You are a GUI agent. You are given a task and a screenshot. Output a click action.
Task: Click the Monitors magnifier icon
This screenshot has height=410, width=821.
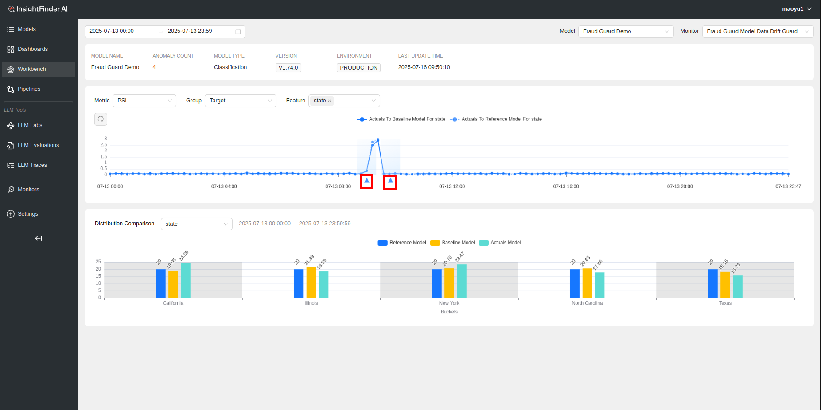tap(11, 190)
